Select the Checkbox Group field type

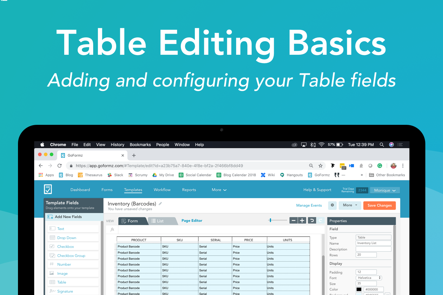coord(73,256)
